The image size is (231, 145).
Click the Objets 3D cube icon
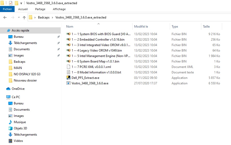[10, 128]
